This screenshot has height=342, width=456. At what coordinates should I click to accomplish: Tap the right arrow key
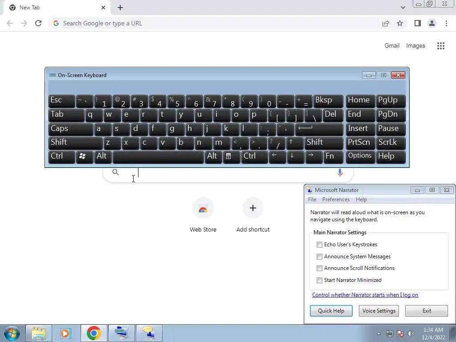(313, 157)
